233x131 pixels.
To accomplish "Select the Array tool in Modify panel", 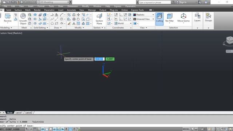I will click(x=88, y=23).
